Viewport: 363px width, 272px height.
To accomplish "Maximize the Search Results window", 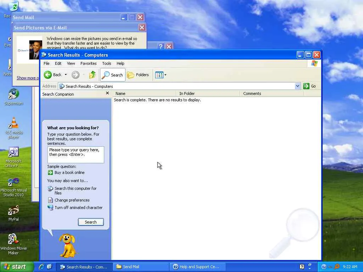I will [308, 55].
